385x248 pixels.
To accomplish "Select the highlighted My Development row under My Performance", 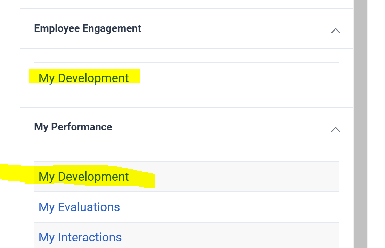I will [x=186, y=177].
